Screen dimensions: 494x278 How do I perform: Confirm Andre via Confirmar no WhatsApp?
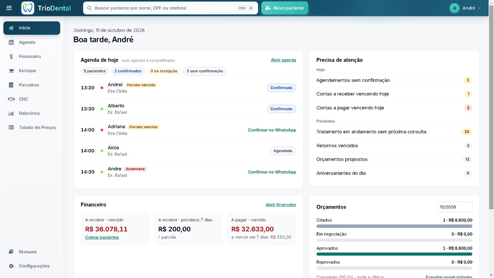pyautogui.click(x=272, y=172)
